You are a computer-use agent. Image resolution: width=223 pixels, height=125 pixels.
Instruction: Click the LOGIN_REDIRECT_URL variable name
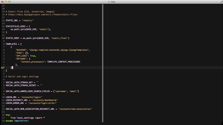coord(17,100)
